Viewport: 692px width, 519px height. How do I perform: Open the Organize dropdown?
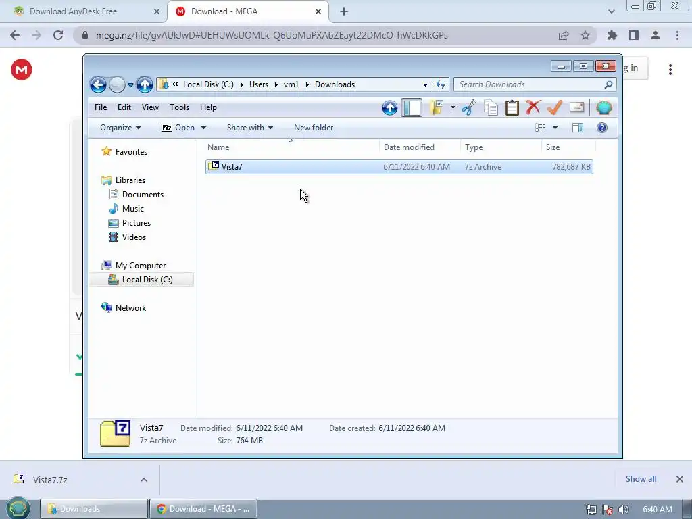120,128
